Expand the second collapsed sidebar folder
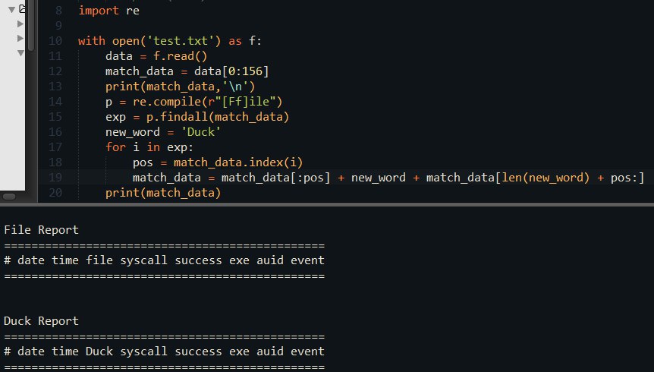This screenshot has height=372, width=654. [20, 39]
